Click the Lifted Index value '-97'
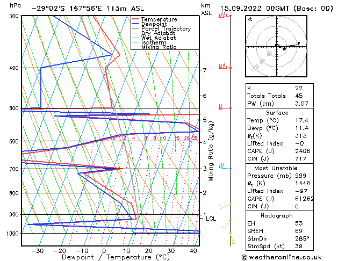Image resolution: width=338 pixels, height=261 pixels. click(x=301, y=191)
